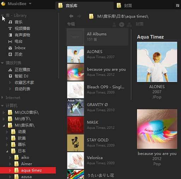Switch to the 音乐库 tab

pos(84,6)
